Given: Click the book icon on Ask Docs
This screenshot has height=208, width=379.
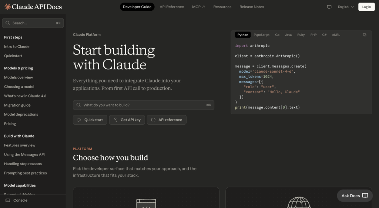Looking at the screenshot, I should pyautogui.click(x=365, y=196).
